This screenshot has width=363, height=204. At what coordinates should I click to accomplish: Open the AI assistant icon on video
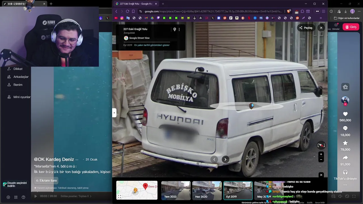click(345, 87)
